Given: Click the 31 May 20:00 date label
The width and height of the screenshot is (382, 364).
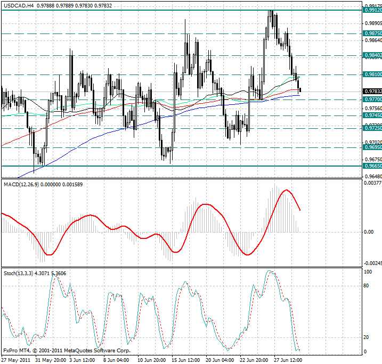Looking at the screenshot, I should [x=51, y=360].
